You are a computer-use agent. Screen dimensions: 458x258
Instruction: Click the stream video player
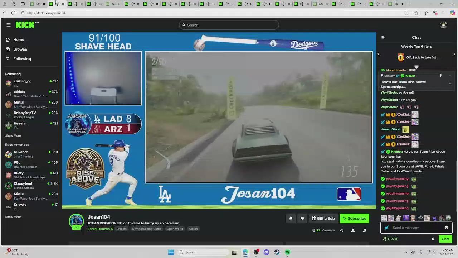click(219, 120)
